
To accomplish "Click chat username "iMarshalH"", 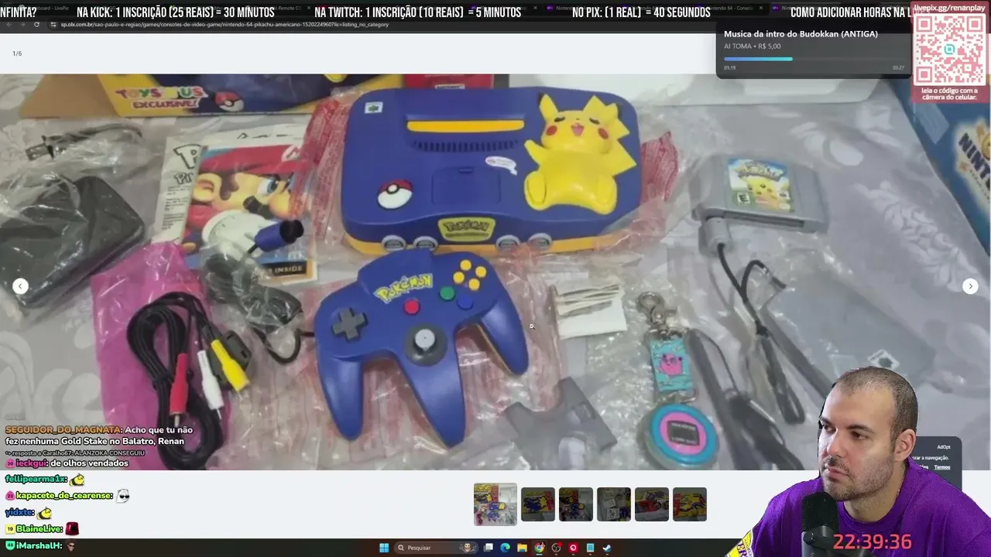I will [39, 546].
